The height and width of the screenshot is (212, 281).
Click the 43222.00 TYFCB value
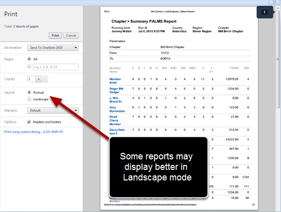232,139
